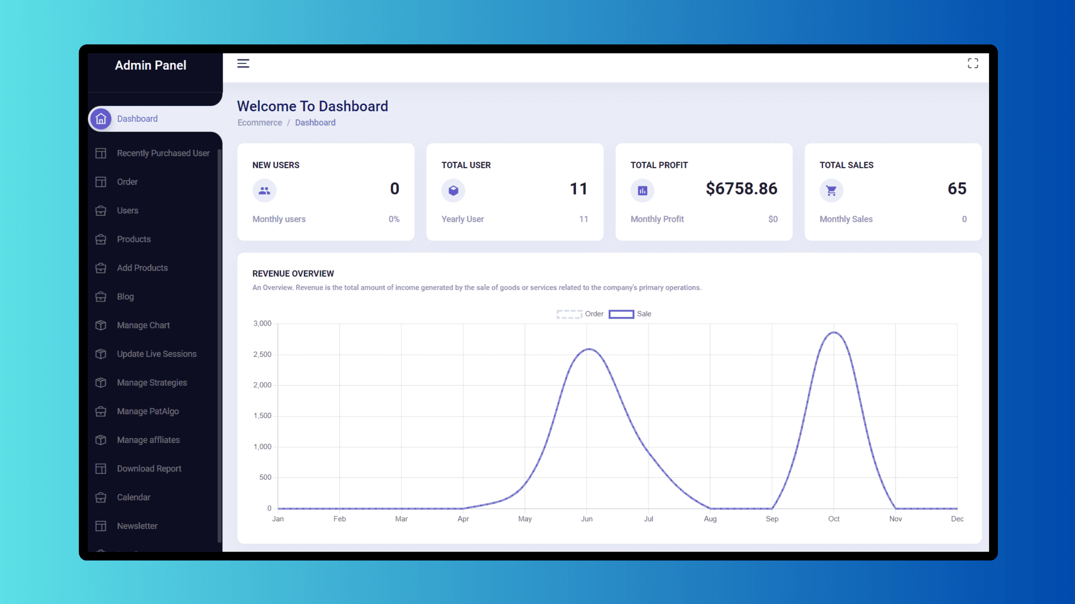Click the Users sidebar icon

101,211
